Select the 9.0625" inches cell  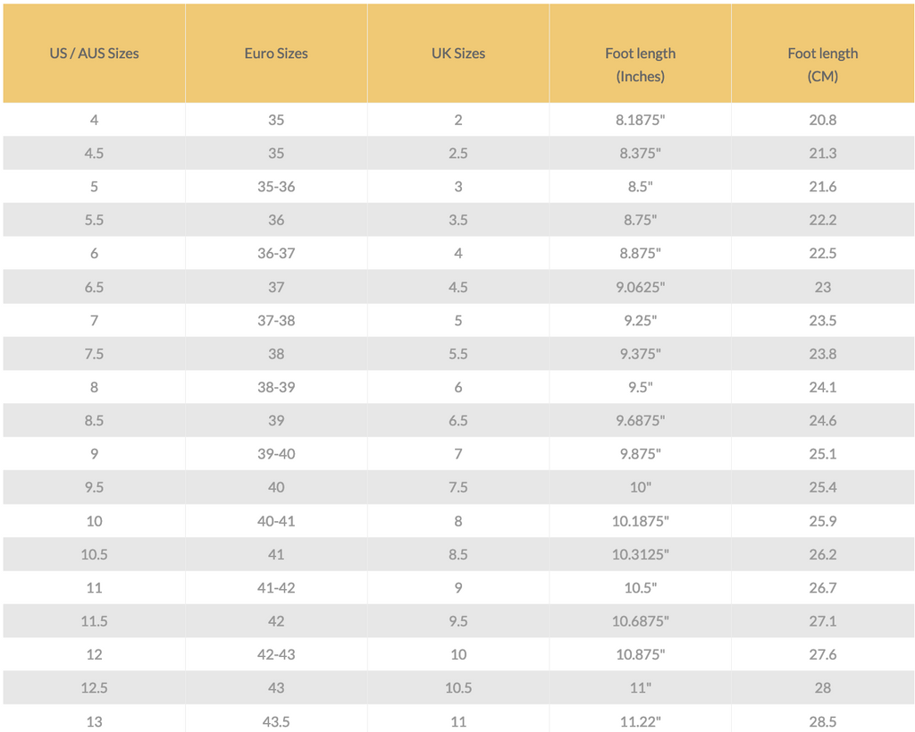click(640, 287)
